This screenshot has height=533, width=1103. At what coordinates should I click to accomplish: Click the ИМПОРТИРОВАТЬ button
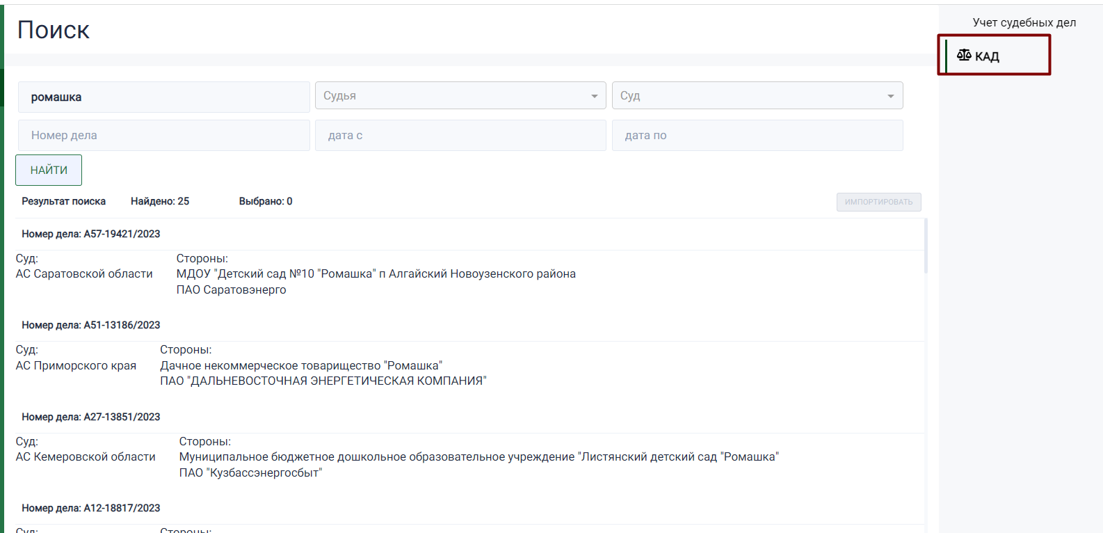[878, 202]
